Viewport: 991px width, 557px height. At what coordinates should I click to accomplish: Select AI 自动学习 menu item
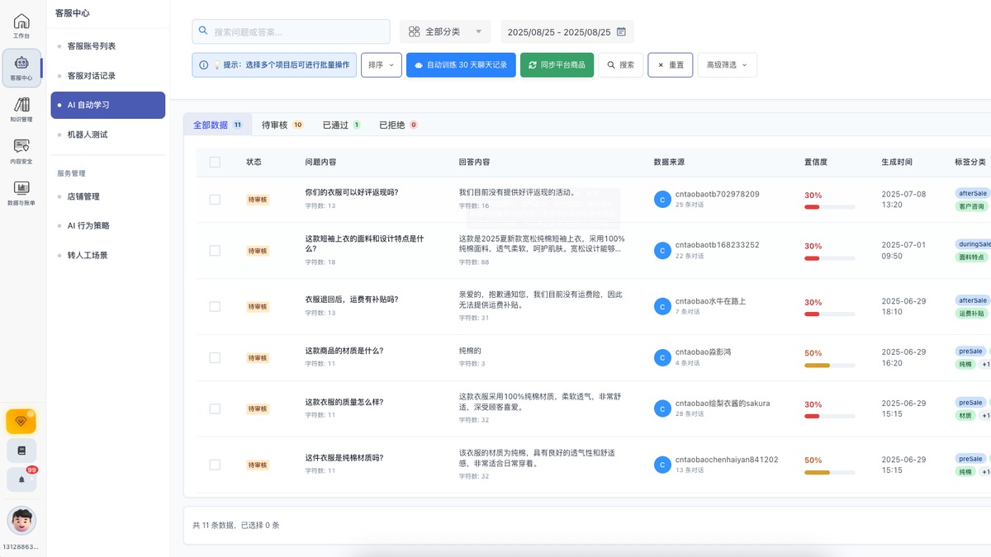(107, 105)
